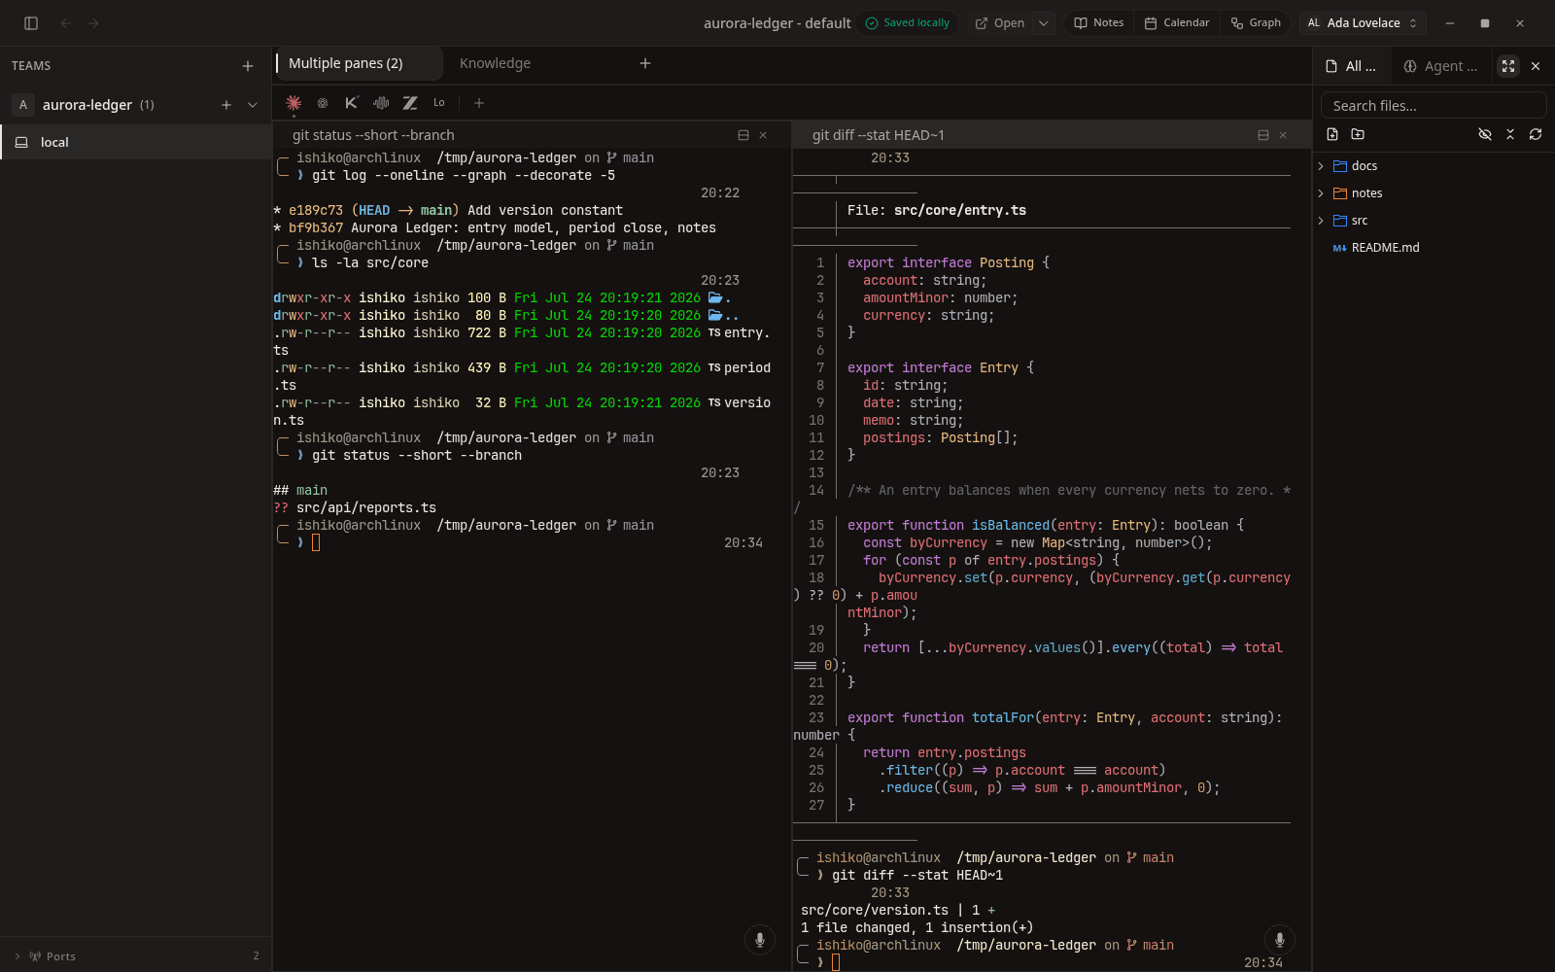
Task: Refresh the file tree
Action: (x=1536, y=134)
